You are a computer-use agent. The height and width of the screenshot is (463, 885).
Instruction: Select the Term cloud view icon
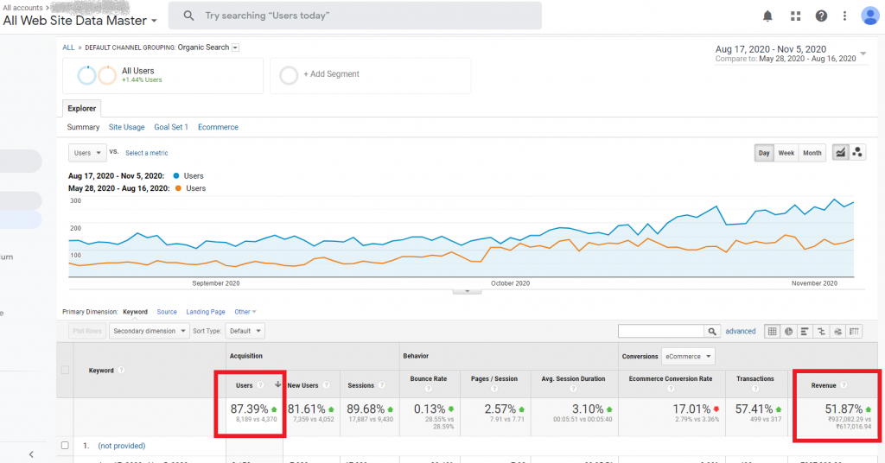coord(837,331)
